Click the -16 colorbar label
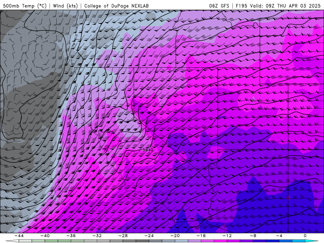 coord(201,236)
